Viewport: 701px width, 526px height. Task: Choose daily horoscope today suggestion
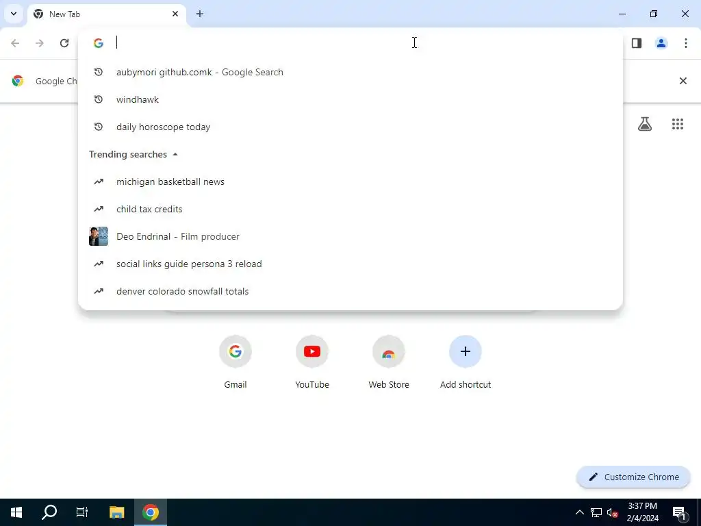tap(350, 127)
